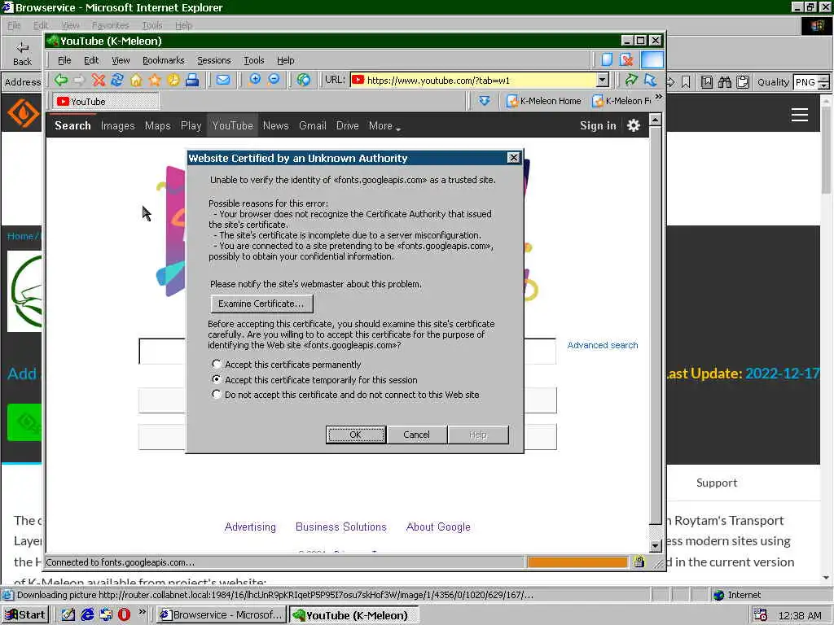Click the padlock security icon in status bar
The image size is (834, 625).
tap(639, 562)
